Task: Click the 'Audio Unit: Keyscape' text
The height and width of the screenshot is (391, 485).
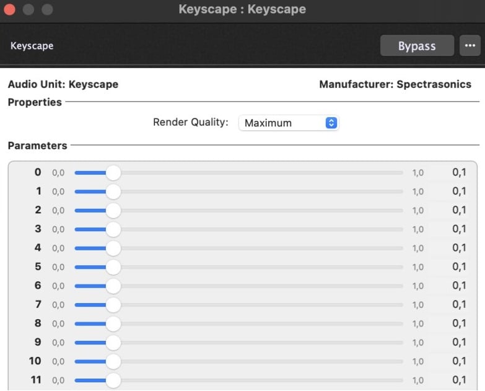Action: (63, 84)
